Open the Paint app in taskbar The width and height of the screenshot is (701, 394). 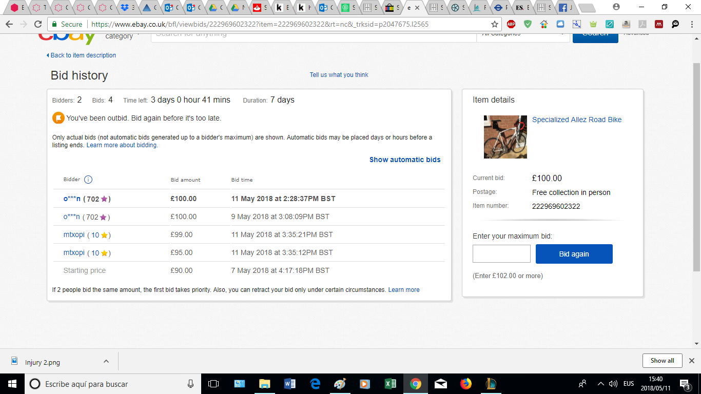[x=340, y=384]
